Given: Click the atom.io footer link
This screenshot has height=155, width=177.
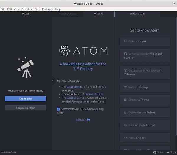Looking at the screenshot, I should 80,120.
